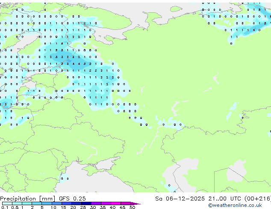Click the 'Precipitation [mm]' title text
This screenshot has width=271, height=209.
(28, 199)
